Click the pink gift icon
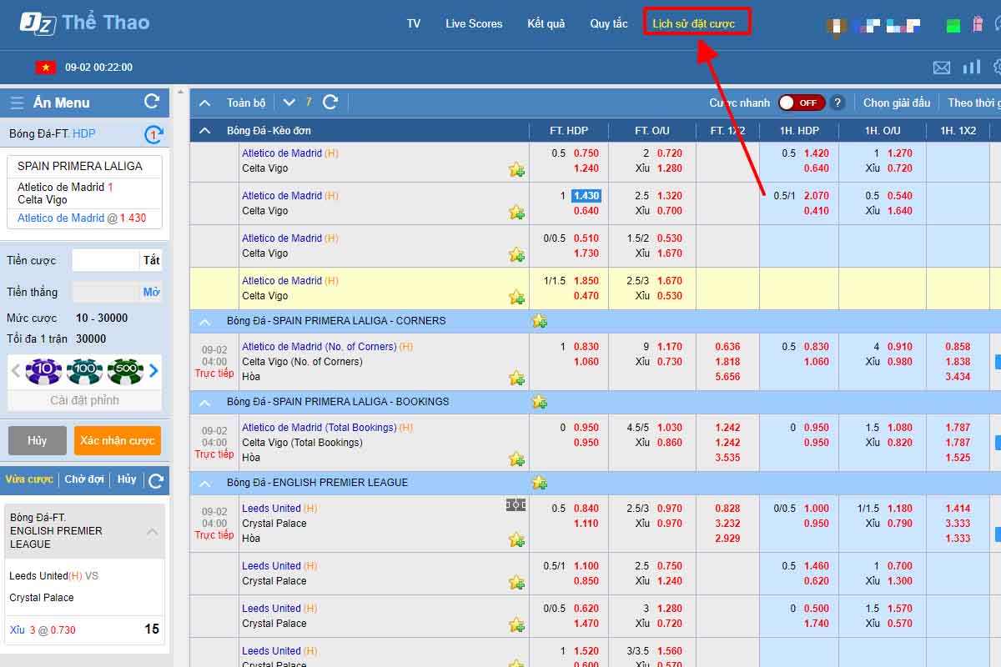This screenshot has width=1001, height=667. tap(977, 24)
